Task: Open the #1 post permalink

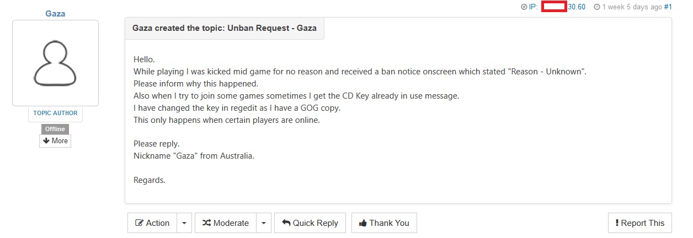Action: tap(668, 7)
